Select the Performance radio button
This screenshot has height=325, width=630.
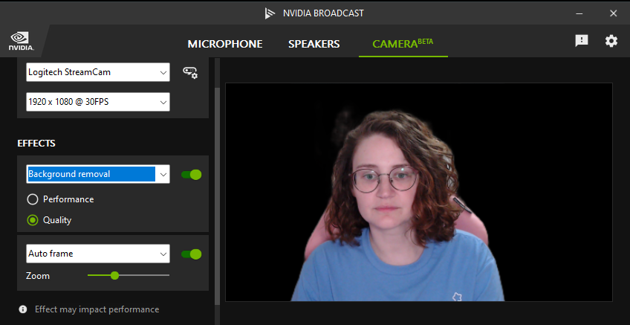(32, 199)
